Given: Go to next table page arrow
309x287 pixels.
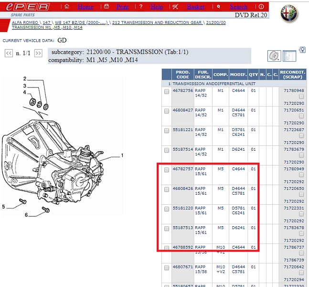Looking at the screenshot, I should (x=38, y=53).
